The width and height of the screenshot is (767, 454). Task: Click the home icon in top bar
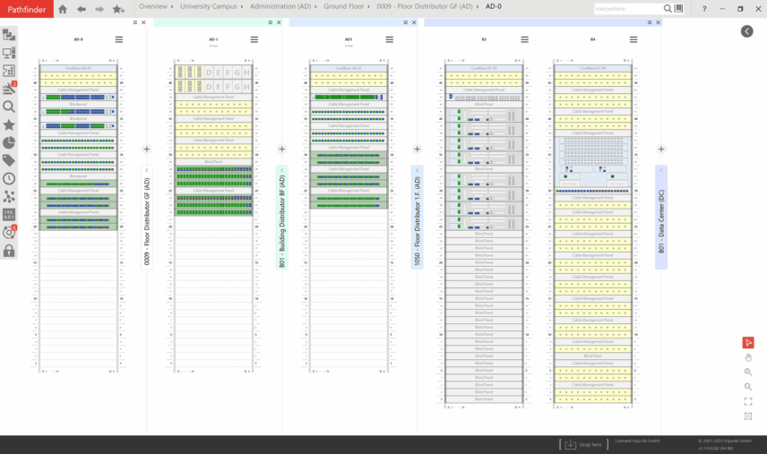pyautogui.click(x=63, y=9)
